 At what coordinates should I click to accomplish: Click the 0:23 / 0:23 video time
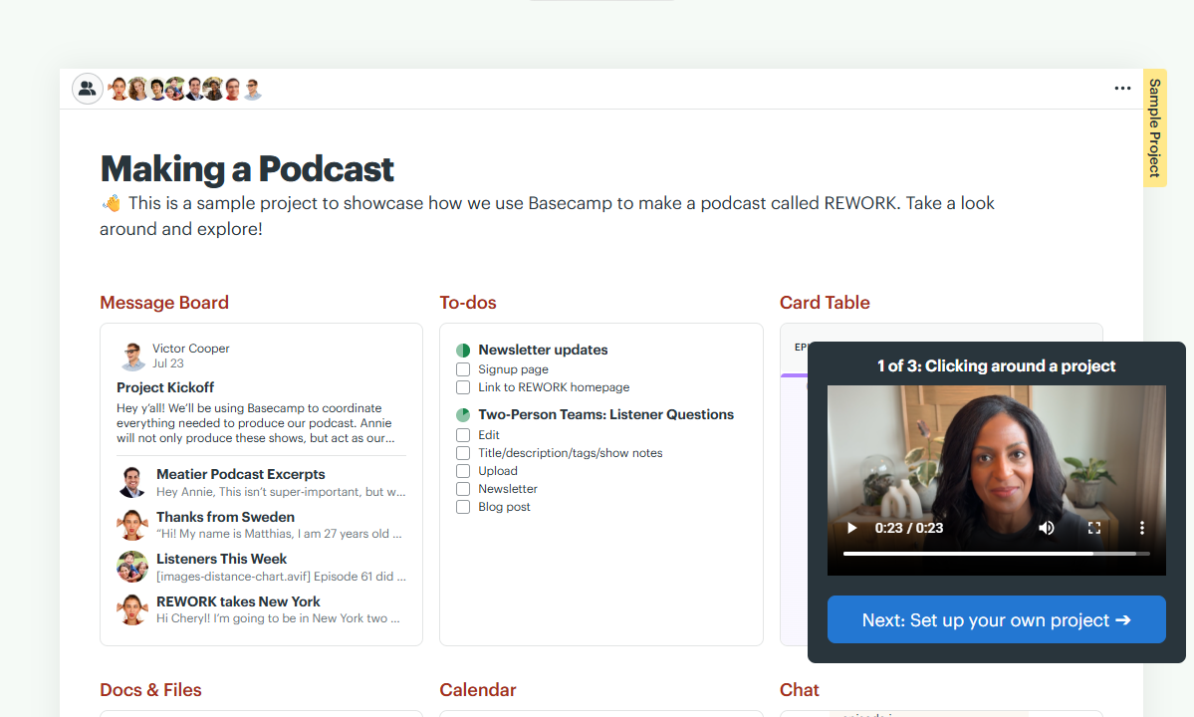click(908, 528)
